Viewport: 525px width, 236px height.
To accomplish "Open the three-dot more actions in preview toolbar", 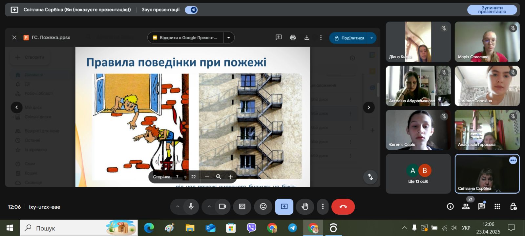I will pos(321,38).
